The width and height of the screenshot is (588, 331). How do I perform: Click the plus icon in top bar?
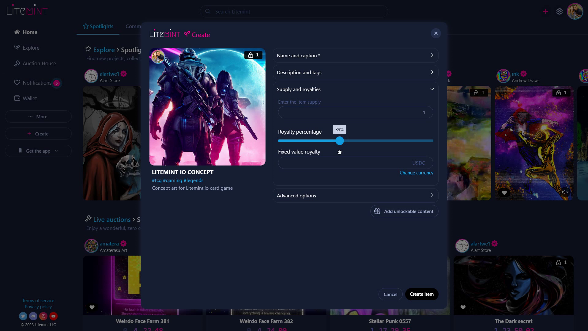pyautogui.click(x=545, y=12)
